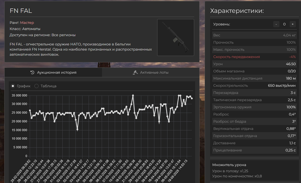This screenshot has width=301, height=183.
Task: Click Класс: Автоматы line
Action: coord(25,29)
